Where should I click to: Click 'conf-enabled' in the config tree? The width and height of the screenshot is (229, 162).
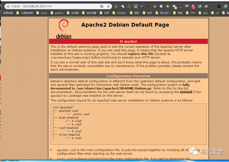pyautogui.click(x=69, y=128)
